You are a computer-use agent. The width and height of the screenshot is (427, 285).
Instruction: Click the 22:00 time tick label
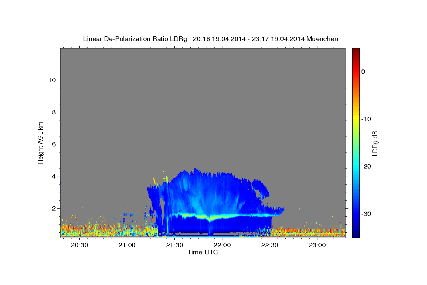(x=222, y=245)
